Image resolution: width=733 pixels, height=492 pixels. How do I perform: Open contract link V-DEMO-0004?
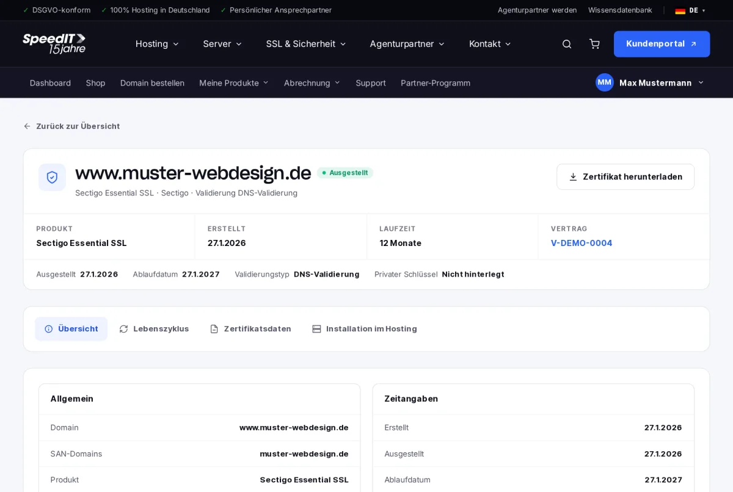(x=582, y=243)
